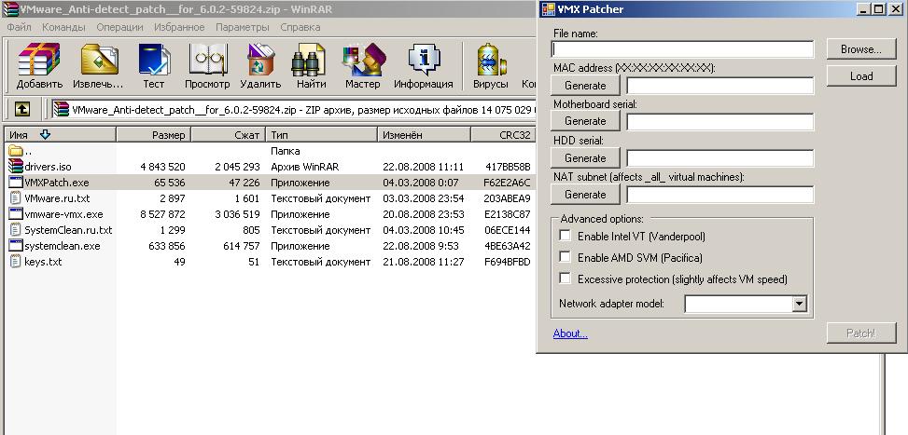Click the WinRAR title bar app icon
The image size is (908, 435).
click(10, 9)
